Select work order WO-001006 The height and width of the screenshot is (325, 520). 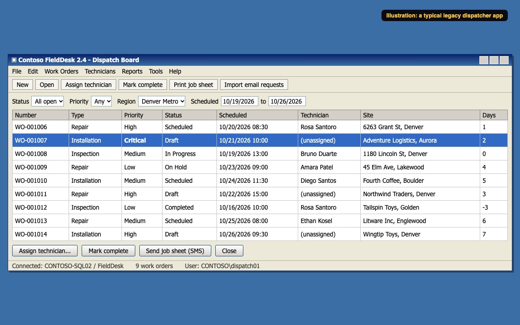[x=260, y=127]
